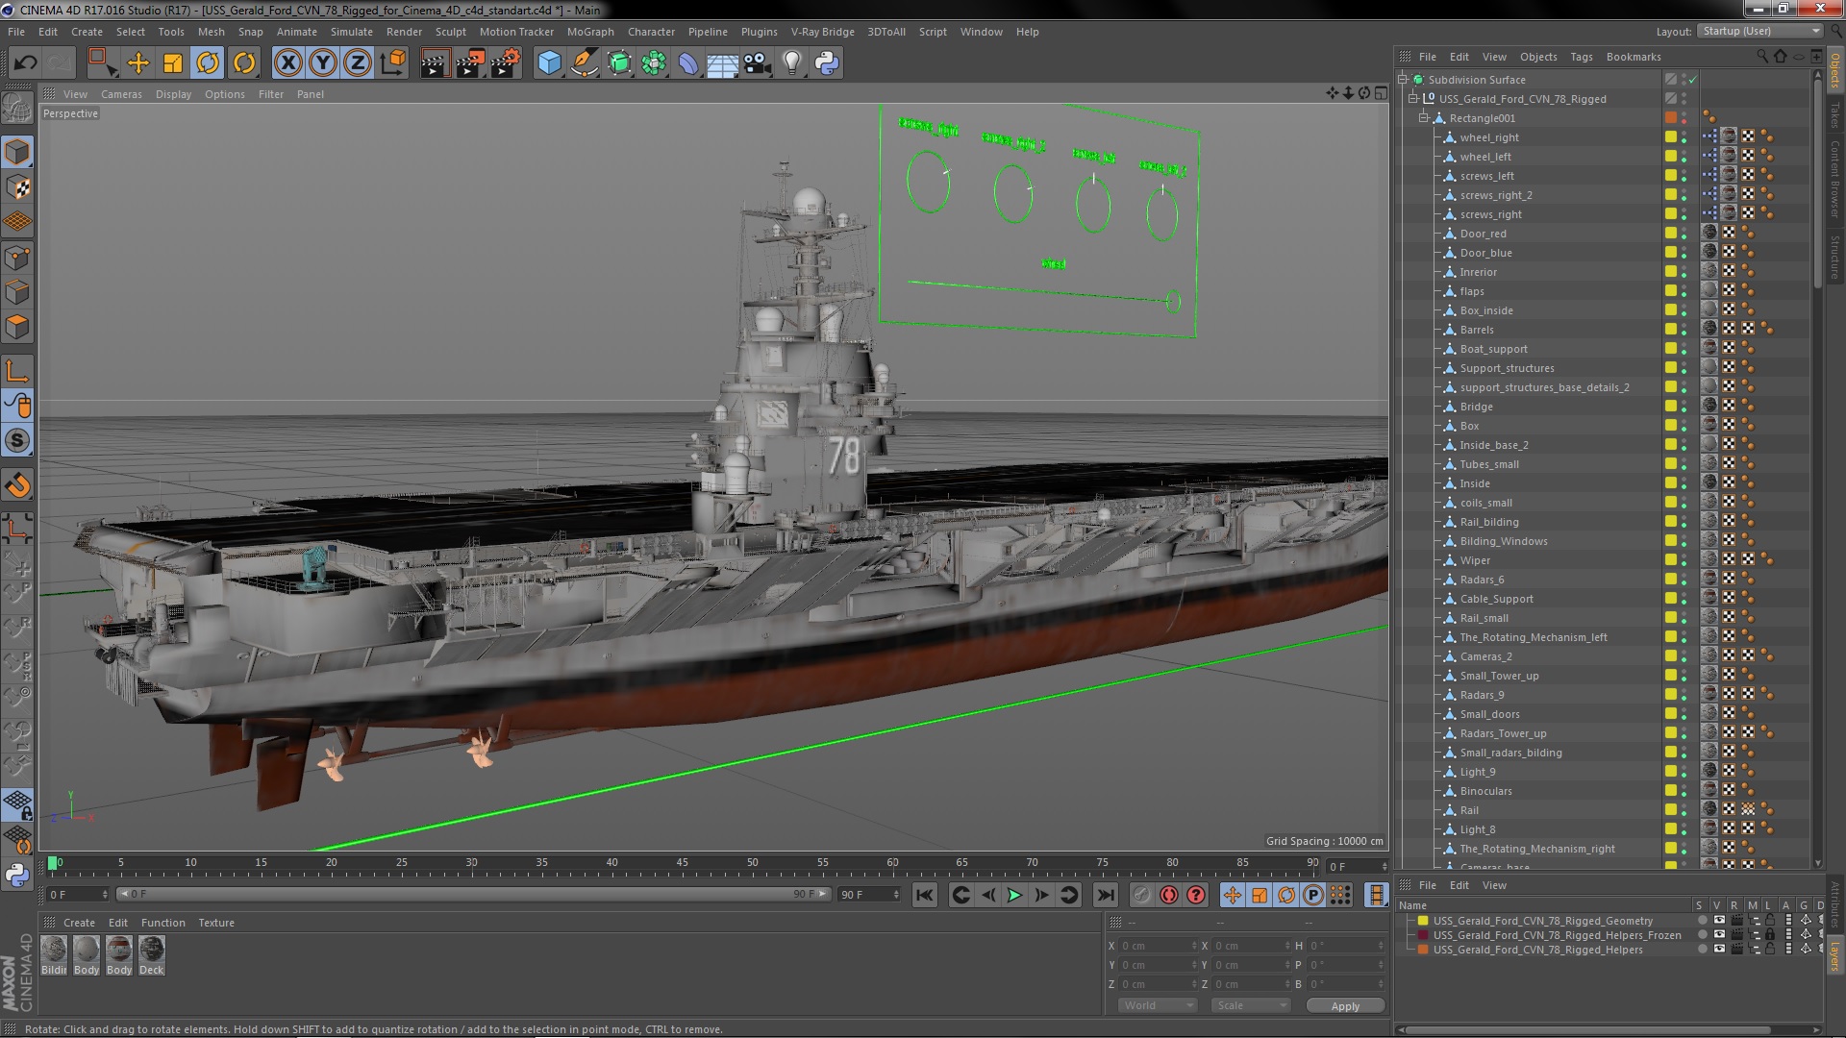Click the end frame 90 F field
The height and width of the screenshot is (1038, 1846).
tap(868, 895)
